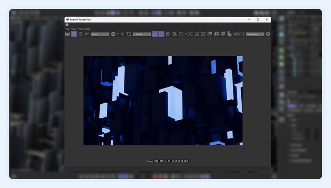
Task: Enable RT render mode
Action: click(87, 34)
